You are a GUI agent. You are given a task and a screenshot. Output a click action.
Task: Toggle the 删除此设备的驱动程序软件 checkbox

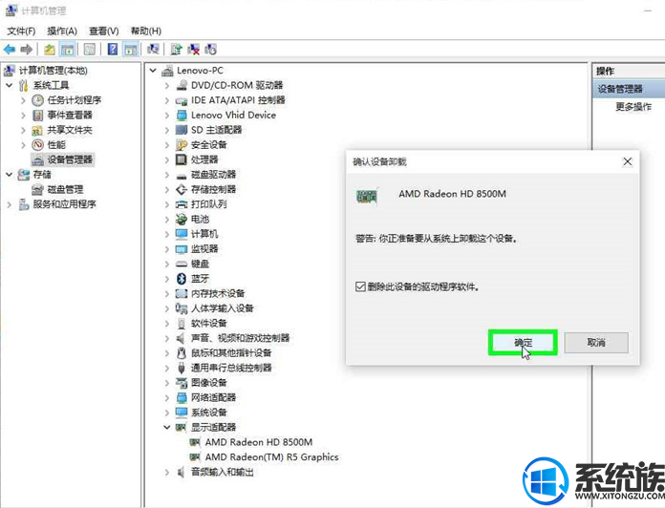click(360, 286)
